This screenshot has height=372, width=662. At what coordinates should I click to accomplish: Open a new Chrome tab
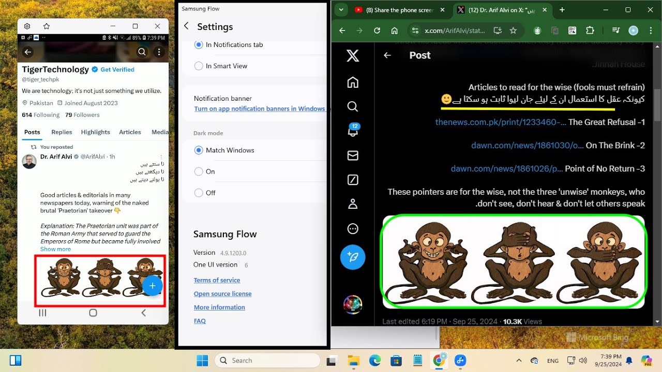[562, 10]
